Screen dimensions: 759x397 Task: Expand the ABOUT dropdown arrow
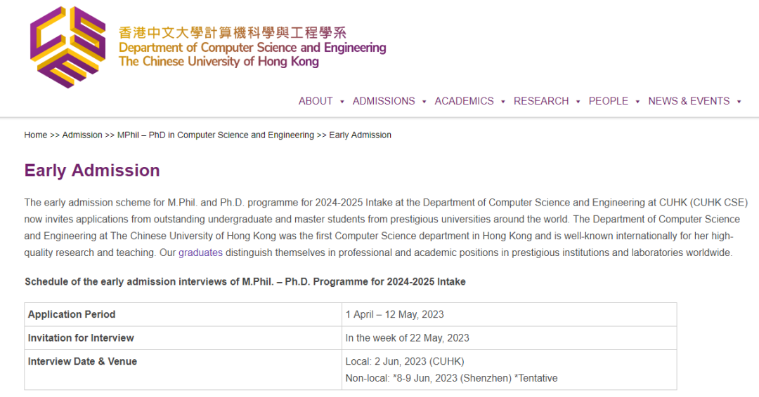pos(342,102)
